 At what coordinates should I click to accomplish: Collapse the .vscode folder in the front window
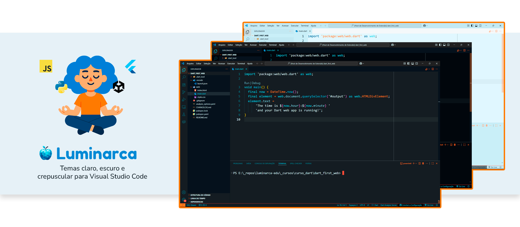[x=209, y=80]
